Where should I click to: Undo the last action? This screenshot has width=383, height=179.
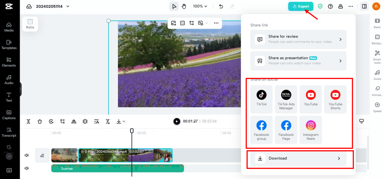click(221, 6)
